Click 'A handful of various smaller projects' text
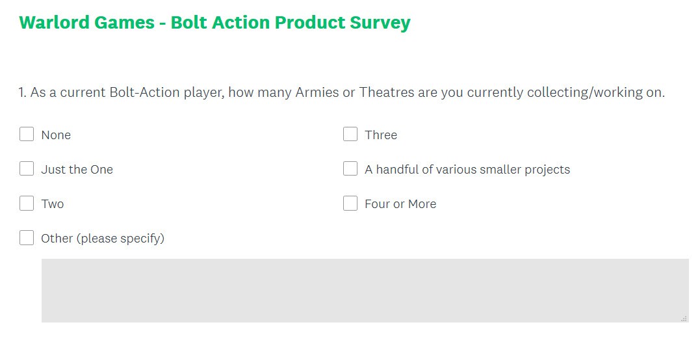Screen dimensions: 700x342 tap(467, 170)
